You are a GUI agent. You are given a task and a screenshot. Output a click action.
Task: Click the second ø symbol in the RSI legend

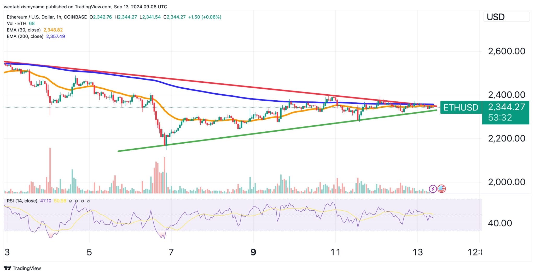[x=76, y=201]
